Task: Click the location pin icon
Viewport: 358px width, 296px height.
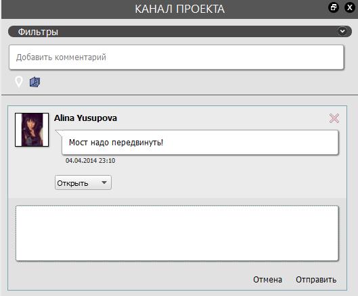Action: pos(19,82)
